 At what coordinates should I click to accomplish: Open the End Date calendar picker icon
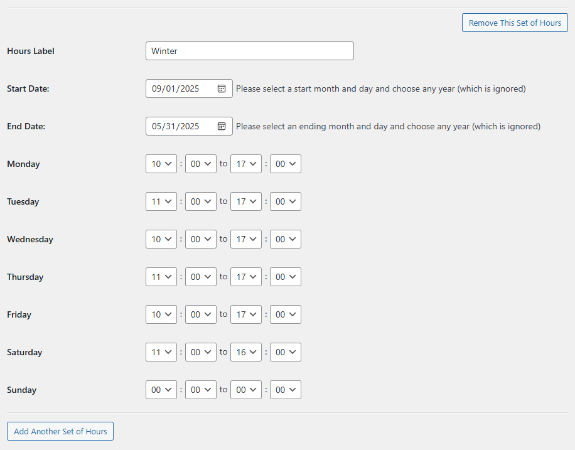click(222, 126)
